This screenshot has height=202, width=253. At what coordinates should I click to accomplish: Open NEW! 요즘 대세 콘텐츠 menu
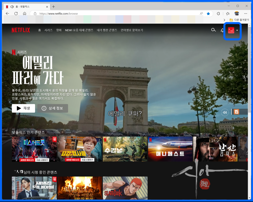pos(79,30)
